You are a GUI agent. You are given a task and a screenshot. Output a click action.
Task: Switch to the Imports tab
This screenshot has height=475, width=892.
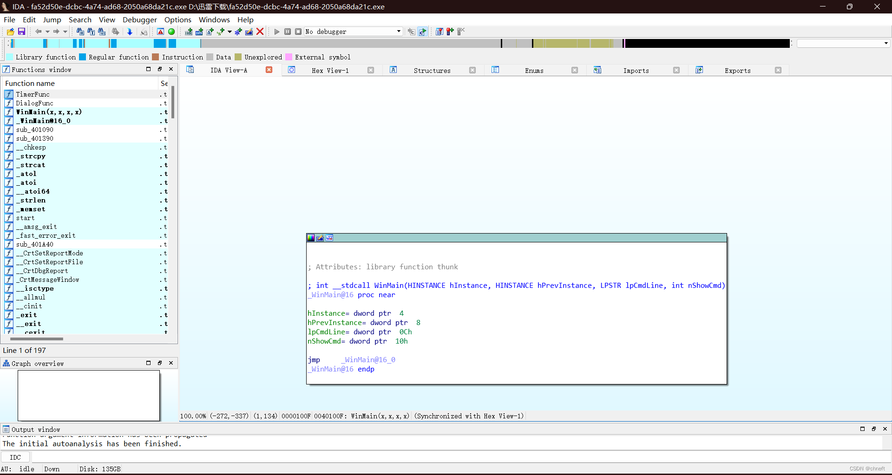pos(636,70)
